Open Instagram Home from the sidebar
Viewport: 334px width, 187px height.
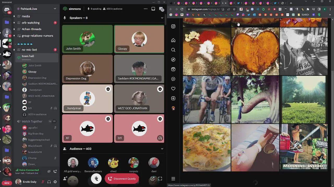click(x=173, y=40)
